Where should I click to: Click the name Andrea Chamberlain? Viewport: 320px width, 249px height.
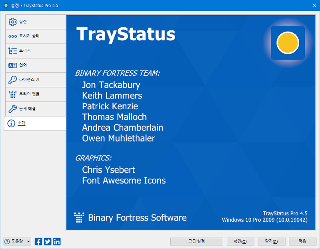click(x=123, y=128)
